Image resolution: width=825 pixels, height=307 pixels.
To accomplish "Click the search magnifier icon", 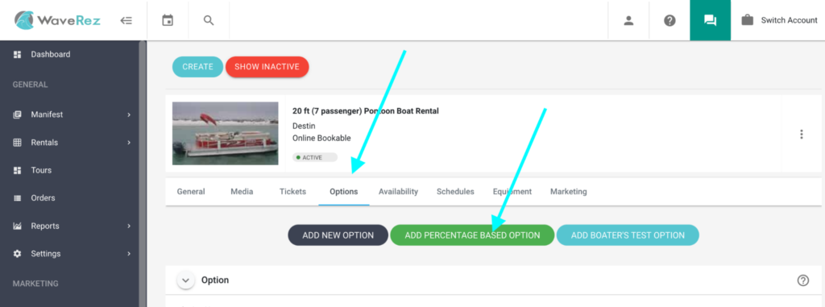I will tap(209, 20).
